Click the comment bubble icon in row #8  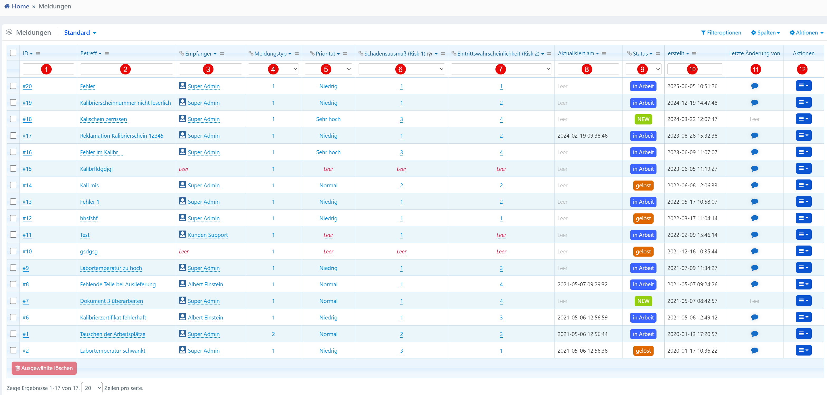(755, 284)
